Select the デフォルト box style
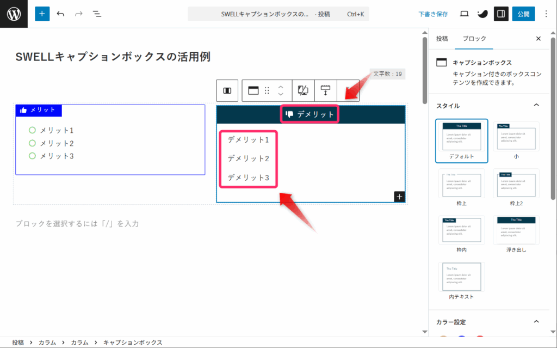The width and height of the screenshot is (557, 348). coord(461,141)
